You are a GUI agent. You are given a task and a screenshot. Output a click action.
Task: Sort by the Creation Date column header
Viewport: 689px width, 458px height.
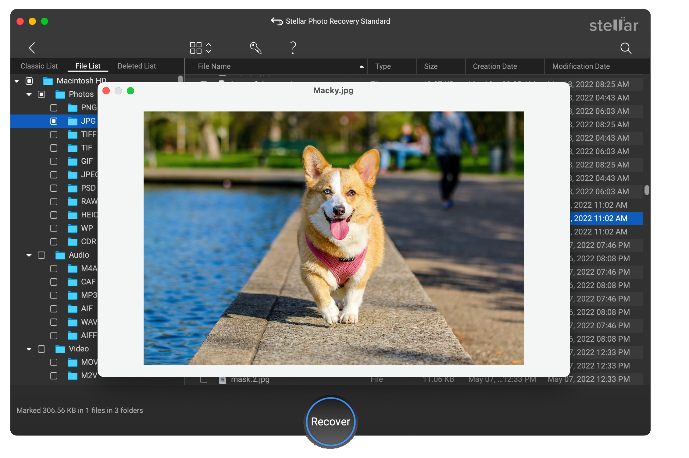click(505, 66)
